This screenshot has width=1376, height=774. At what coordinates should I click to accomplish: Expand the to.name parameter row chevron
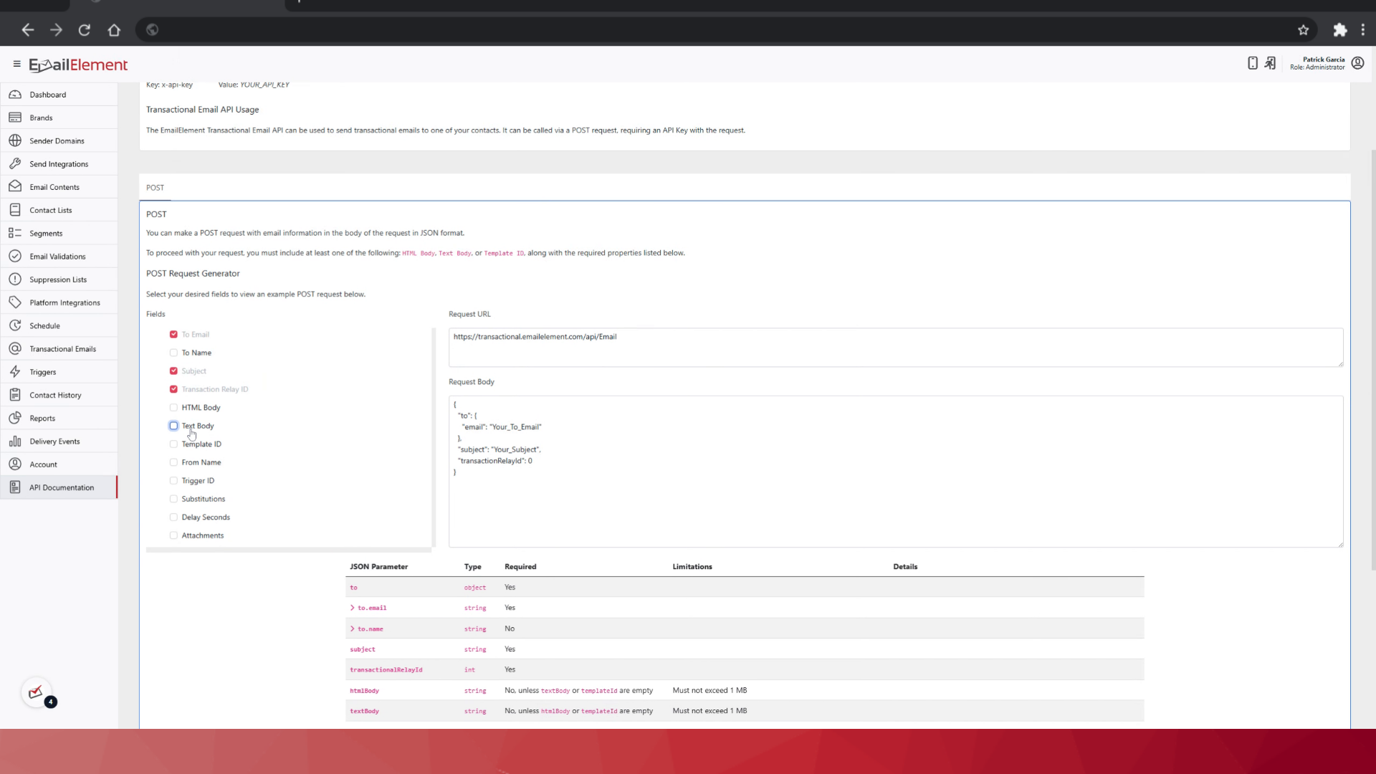353,629
